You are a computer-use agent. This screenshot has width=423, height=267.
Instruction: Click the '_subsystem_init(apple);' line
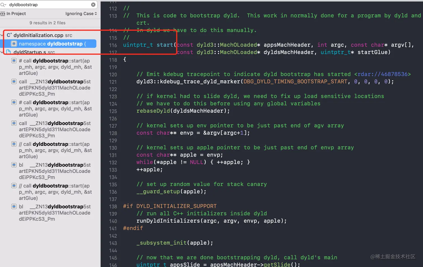tap(175, 243)
